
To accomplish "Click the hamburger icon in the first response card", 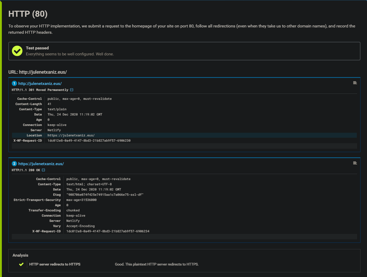I will pos(355,83).
